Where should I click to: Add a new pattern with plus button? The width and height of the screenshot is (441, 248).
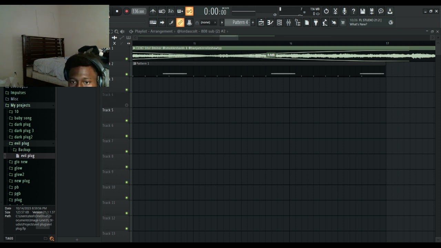[253, 22]
